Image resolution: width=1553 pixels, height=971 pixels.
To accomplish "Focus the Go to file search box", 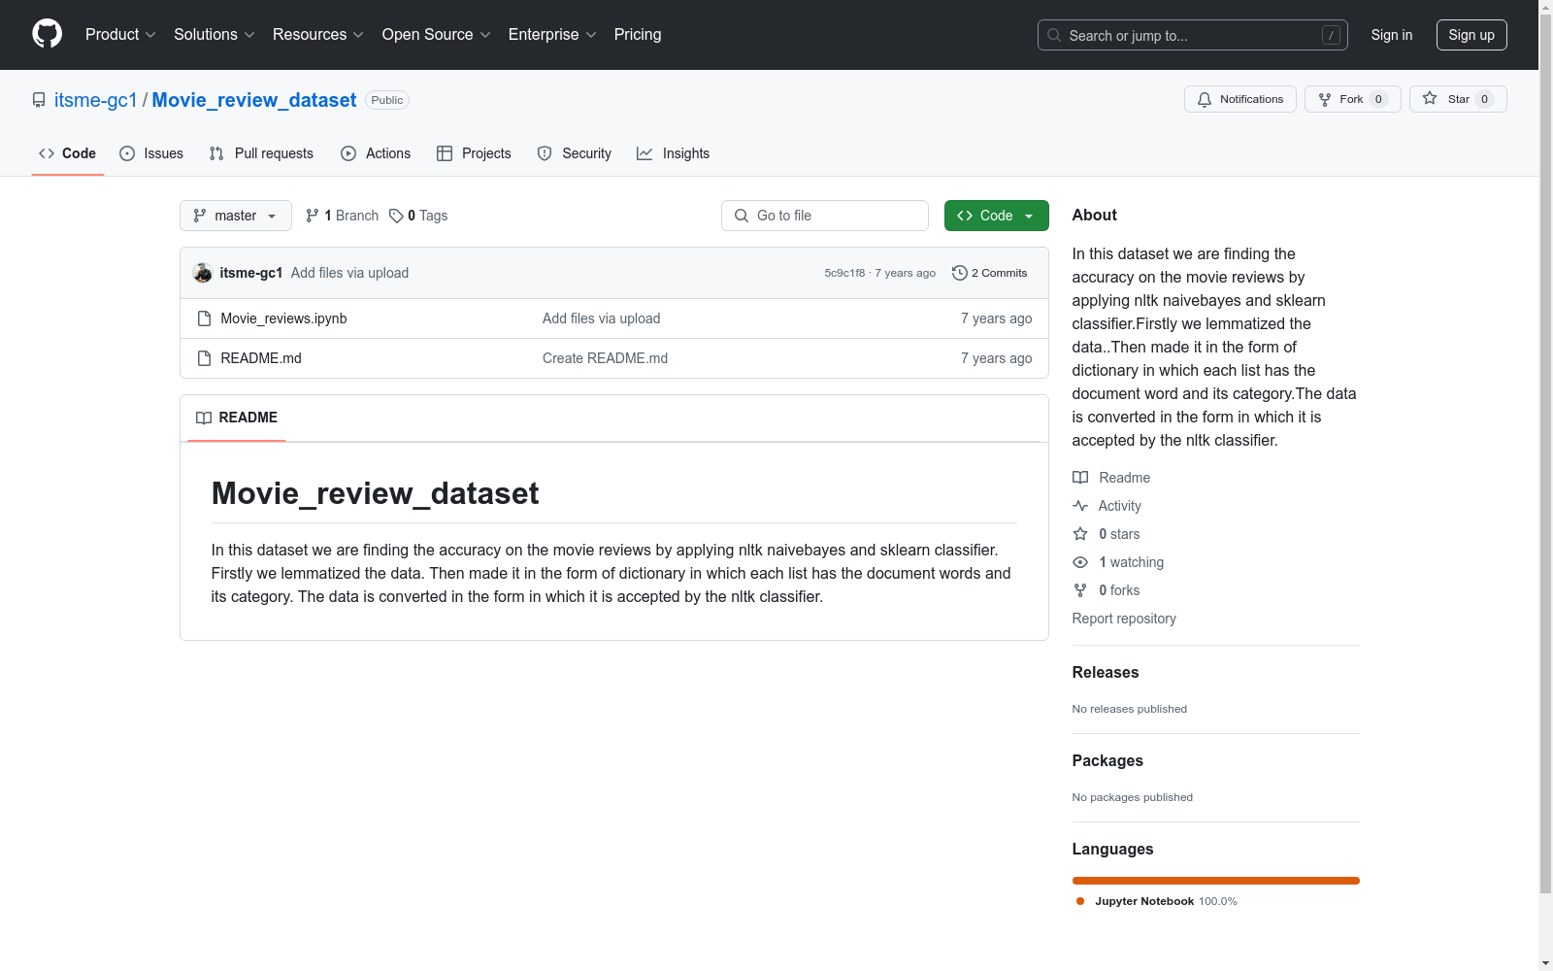I will pyautogui.click(x=825, y=216).
